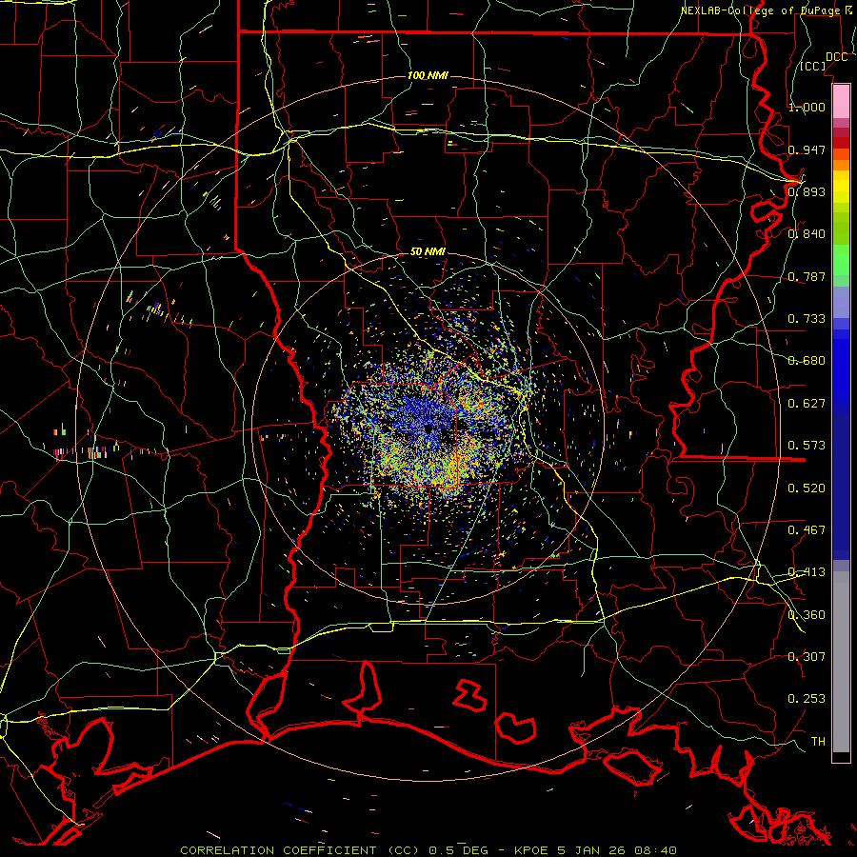Image resolution: width=857 pixels, height=857 pixels.
Task: Select the 1.000 scale value
Action: (x=807, y=107)
